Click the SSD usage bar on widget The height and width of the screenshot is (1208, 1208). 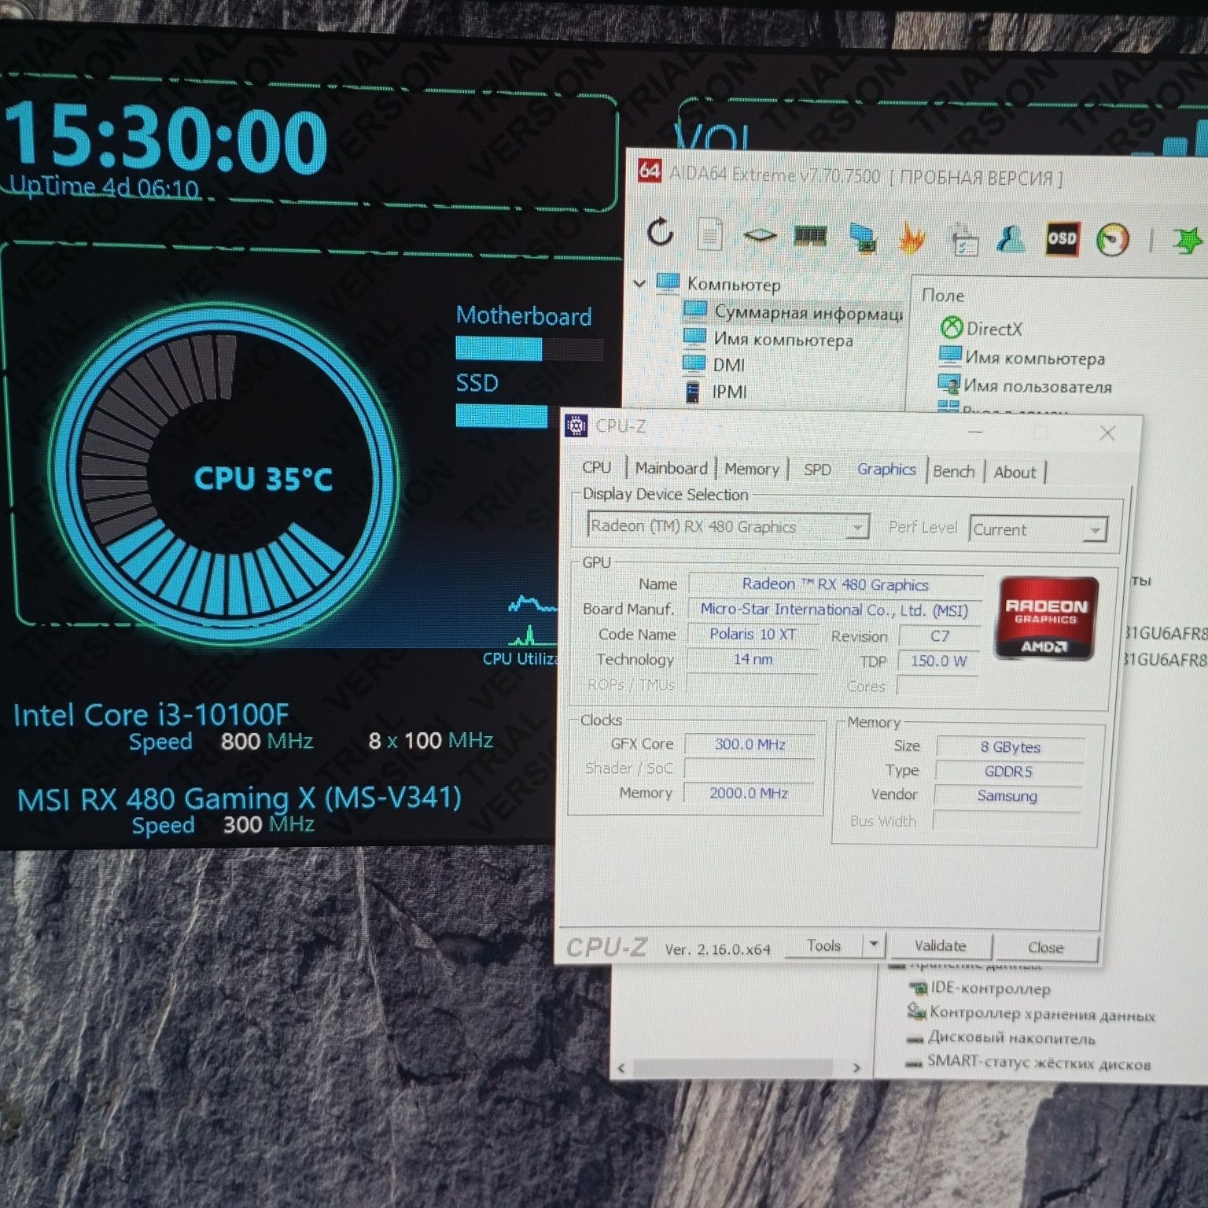tap(503, 415)
